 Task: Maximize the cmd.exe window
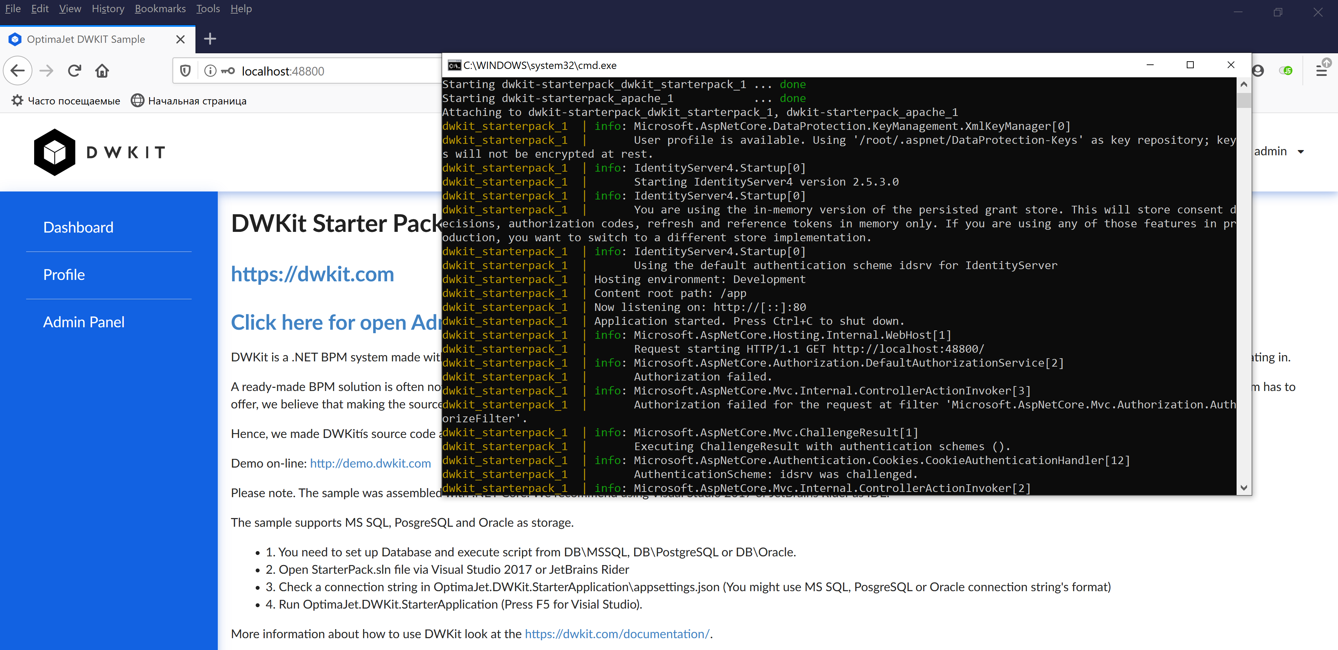click(x=1191, y=65)
